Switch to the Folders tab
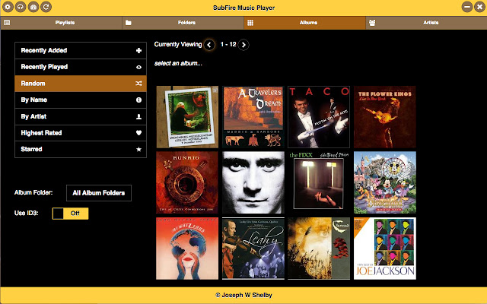 click(183, 23)
